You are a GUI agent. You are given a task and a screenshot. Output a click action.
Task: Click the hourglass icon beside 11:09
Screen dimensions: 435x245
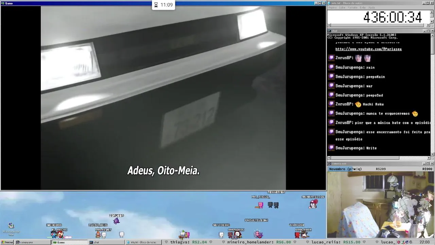click(156, 5)
